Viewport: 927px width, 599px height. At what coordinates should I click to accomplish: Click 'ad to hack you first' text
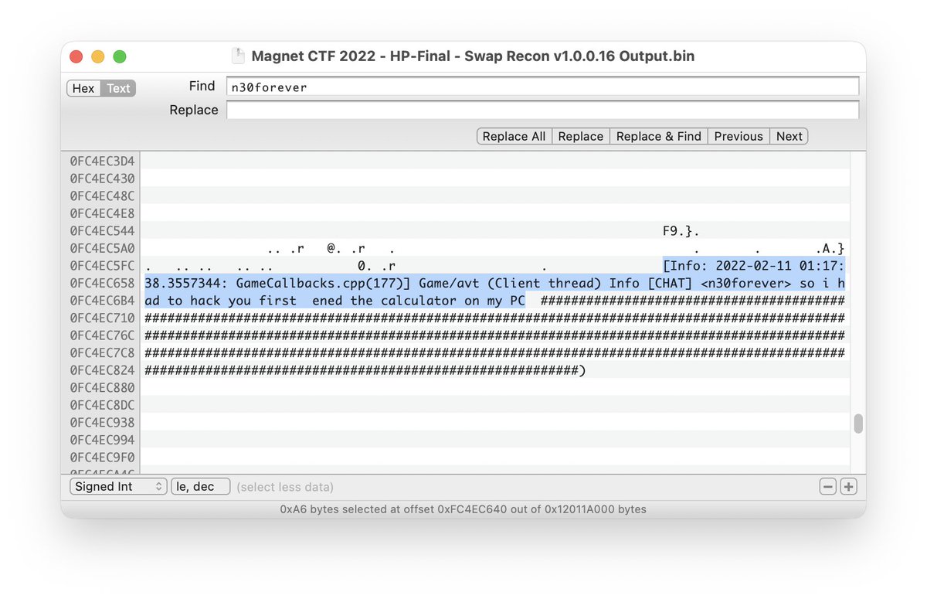(x=220, y=301)
